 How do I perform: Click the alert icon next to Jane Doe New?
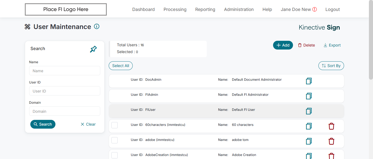315,9
